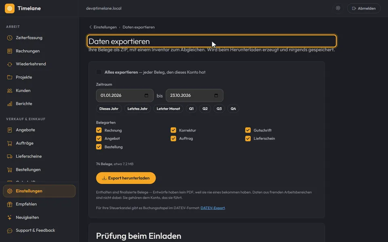Enable the Alles exportieren checkbox
This screenshot has height=242, width=388.
coord(99,72)
